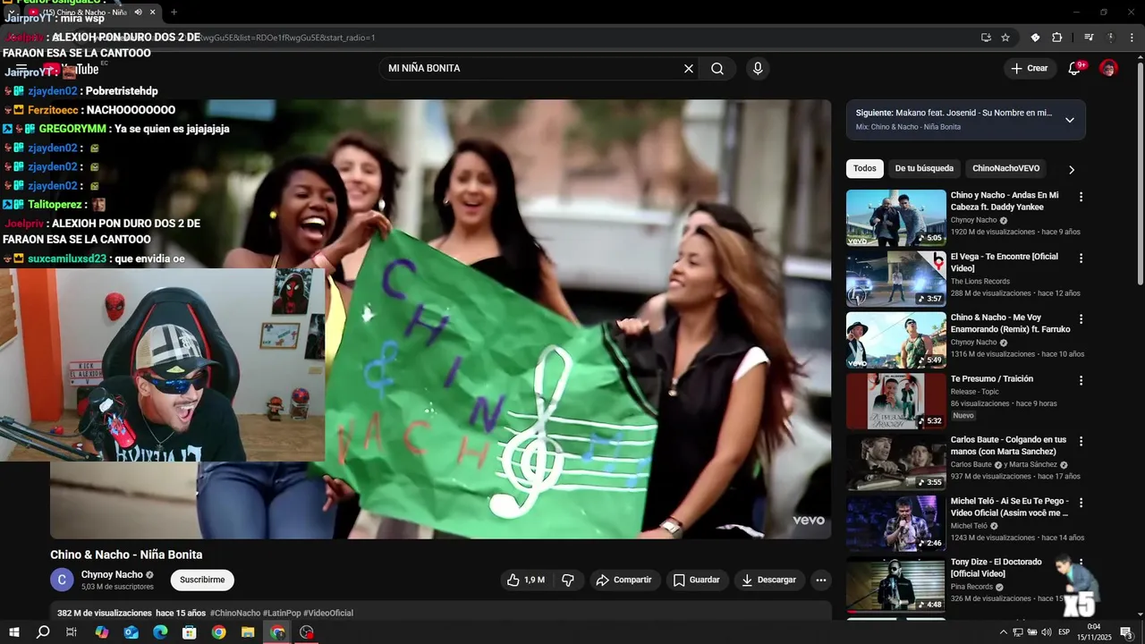Open Carlos Baute Colgando en tus manos thumbnail
This screenshot has height=644, width=1145.
[x=895, y=462]
